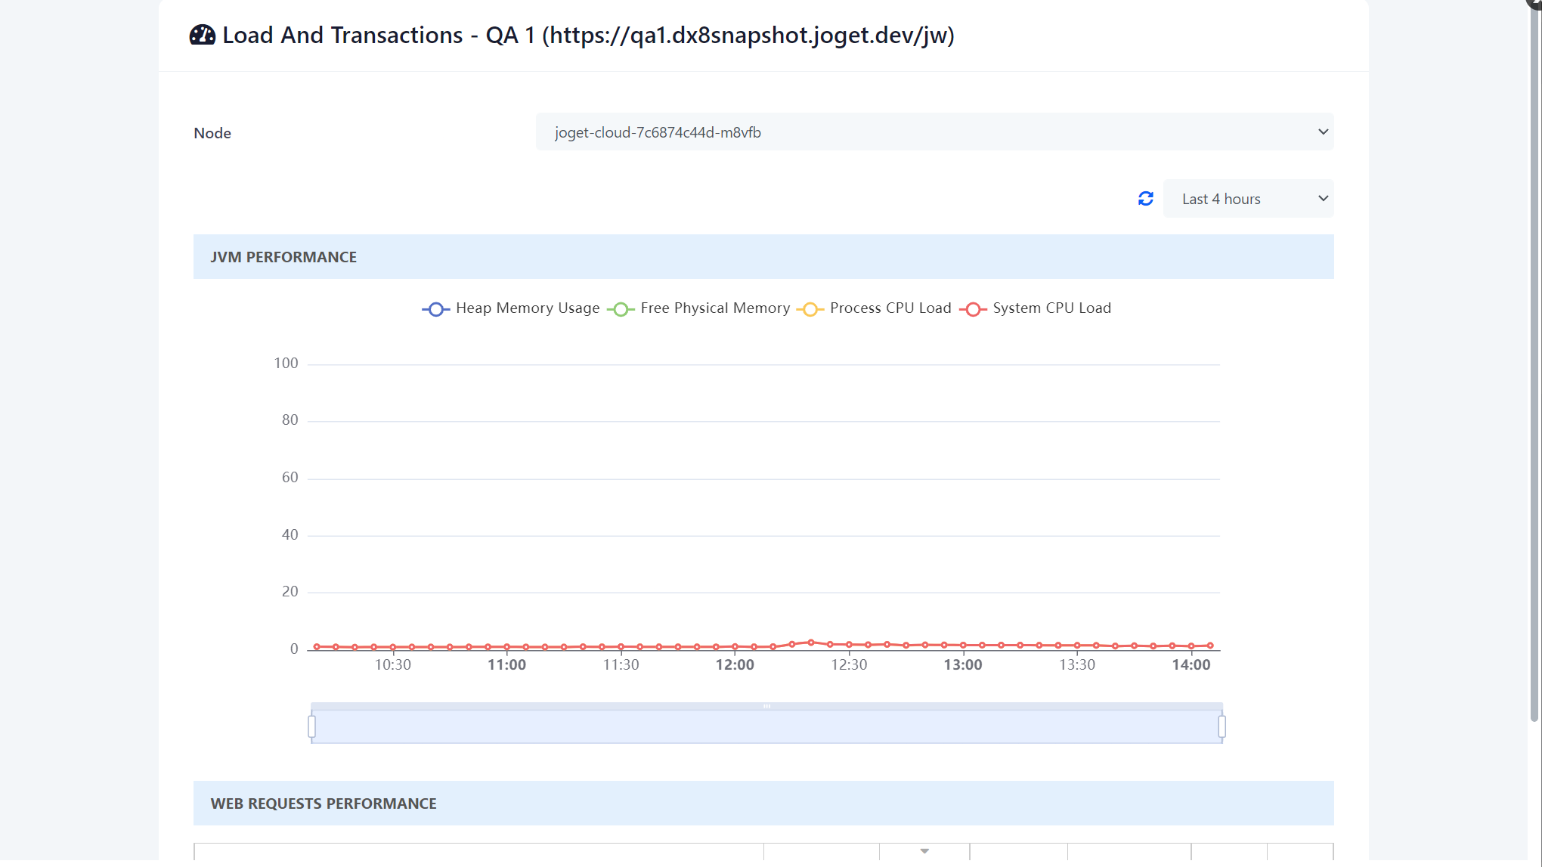
Task: Click the dashboard gauge icon in title
Action: (x=202, y=35)
